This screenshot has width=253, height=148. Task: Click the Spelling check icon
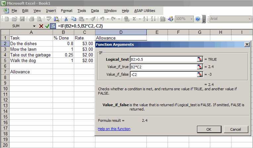(x=49, y=19)
